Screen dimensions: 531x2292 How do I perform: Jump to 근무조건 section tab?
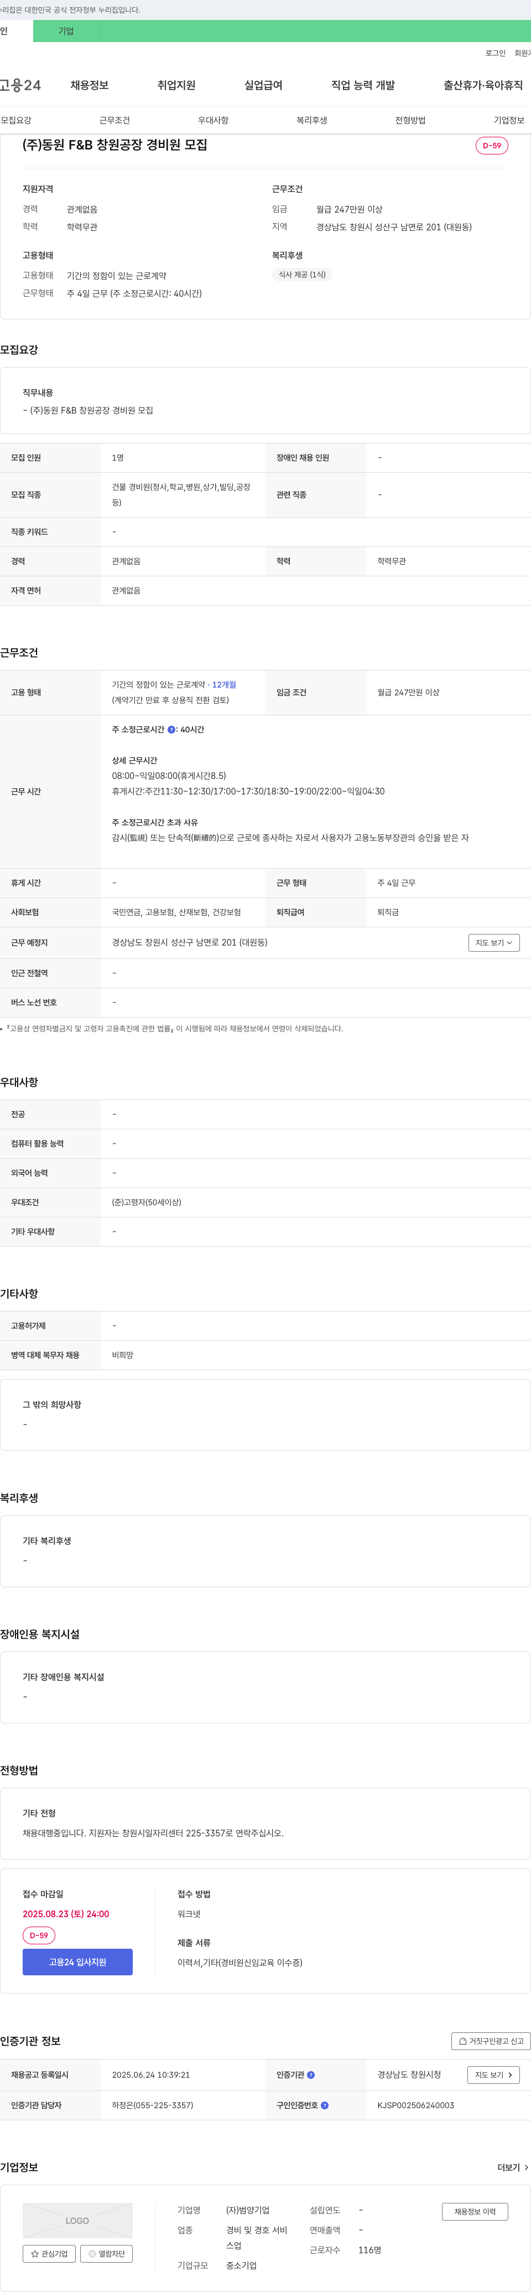(114, 120)
